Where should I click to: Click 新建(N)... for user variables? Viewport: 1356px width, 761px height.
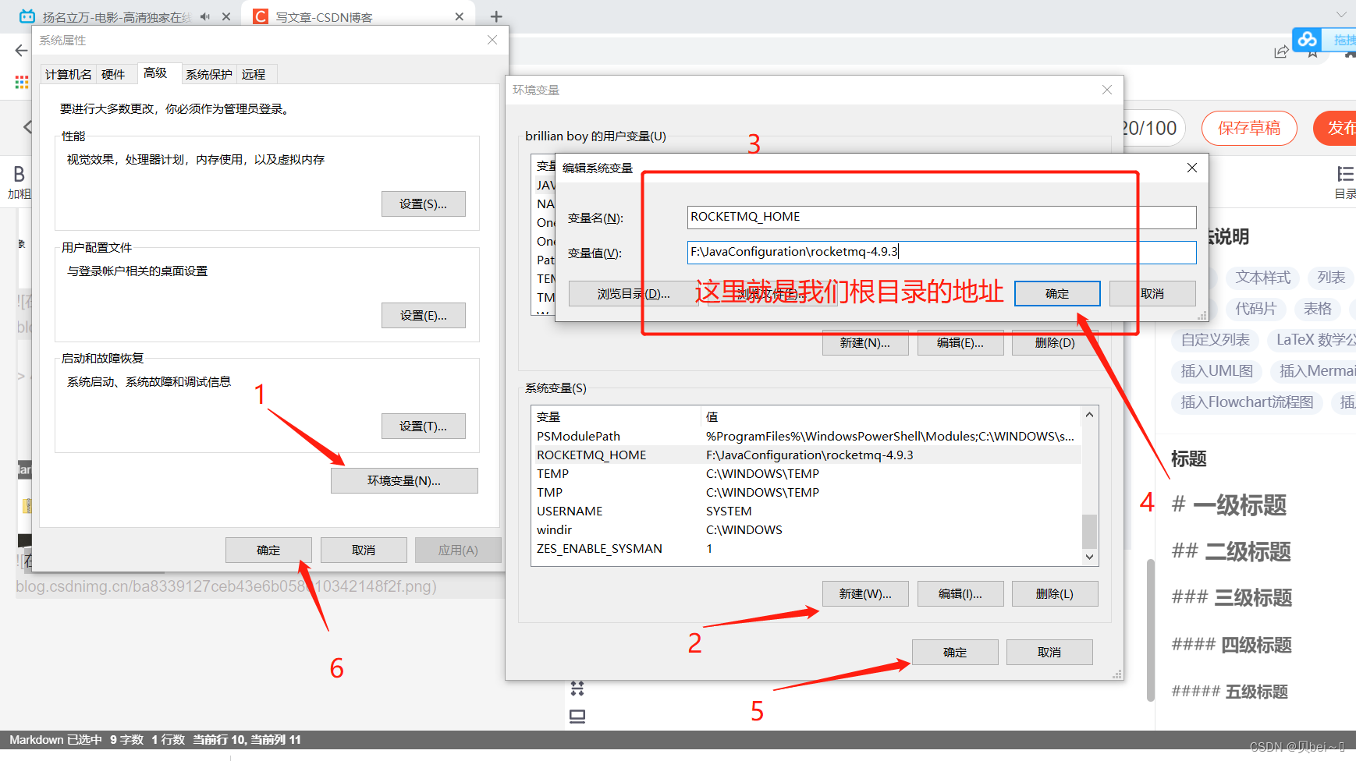pos(865,342)
